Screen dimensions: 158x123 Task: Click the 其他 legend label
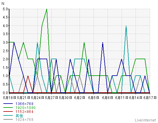[19, 116]
